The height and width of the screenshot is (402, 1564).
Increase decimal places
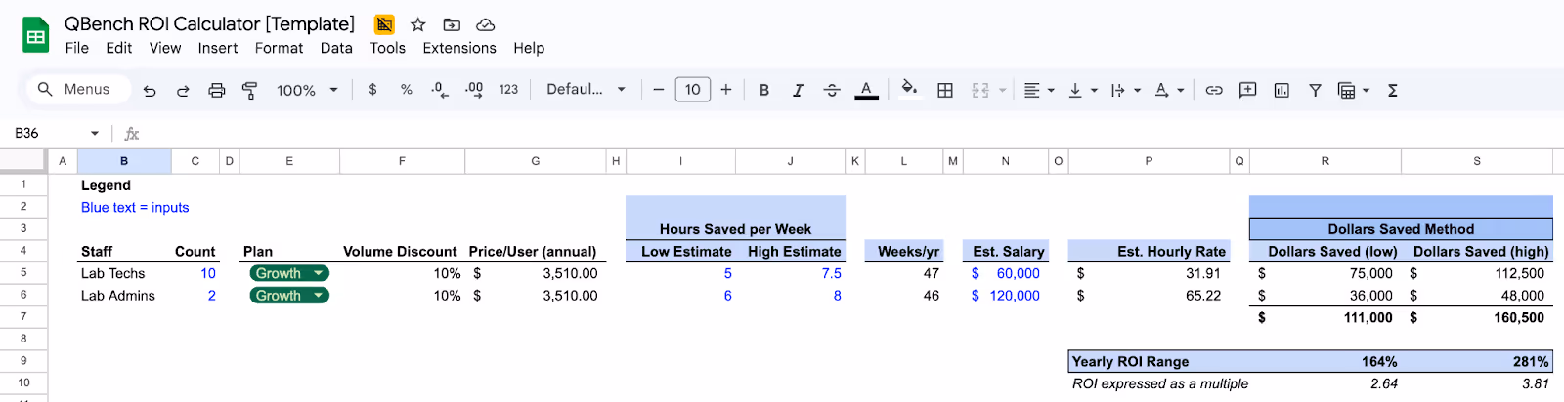pyautogui.click(x=474, y=89)
